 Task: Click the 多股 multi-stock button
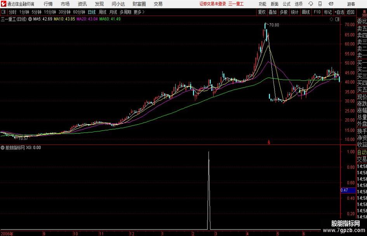tap(284, 12)
